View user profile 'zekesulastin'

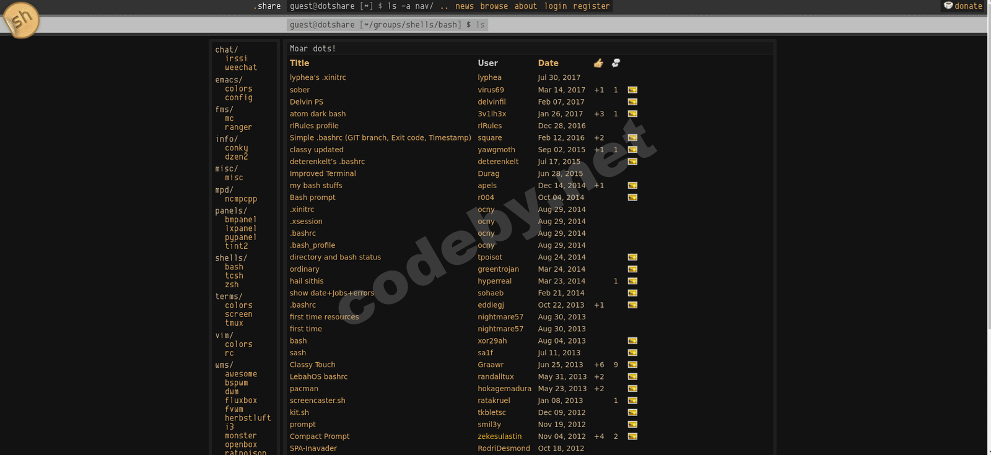click(x=500, y=436)
